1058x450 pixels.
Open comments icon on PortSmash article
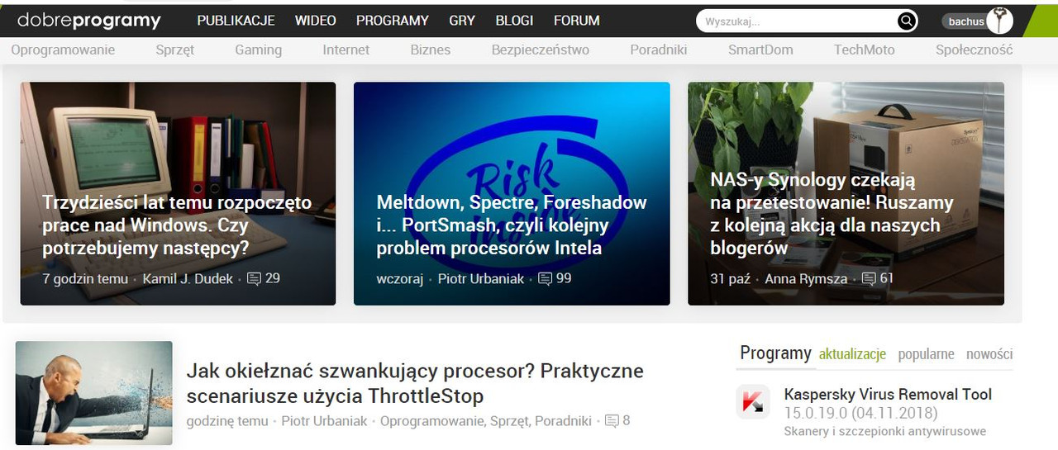coord(545,278)
